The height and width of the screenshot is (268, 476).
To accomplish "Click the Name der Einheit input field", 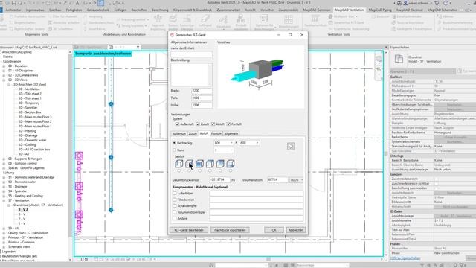I will coord(191,54).
